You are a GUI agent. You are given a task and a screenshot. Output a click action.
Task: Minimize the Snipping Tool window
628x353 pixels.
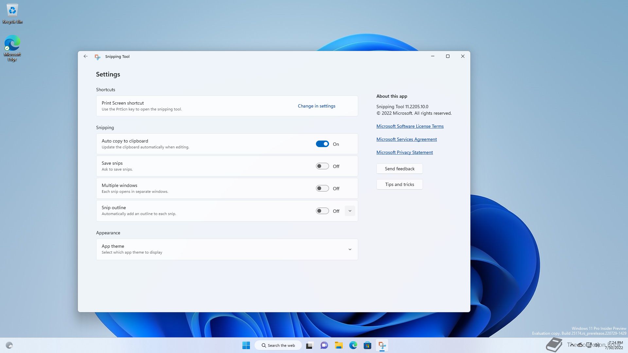pos(432,56)
